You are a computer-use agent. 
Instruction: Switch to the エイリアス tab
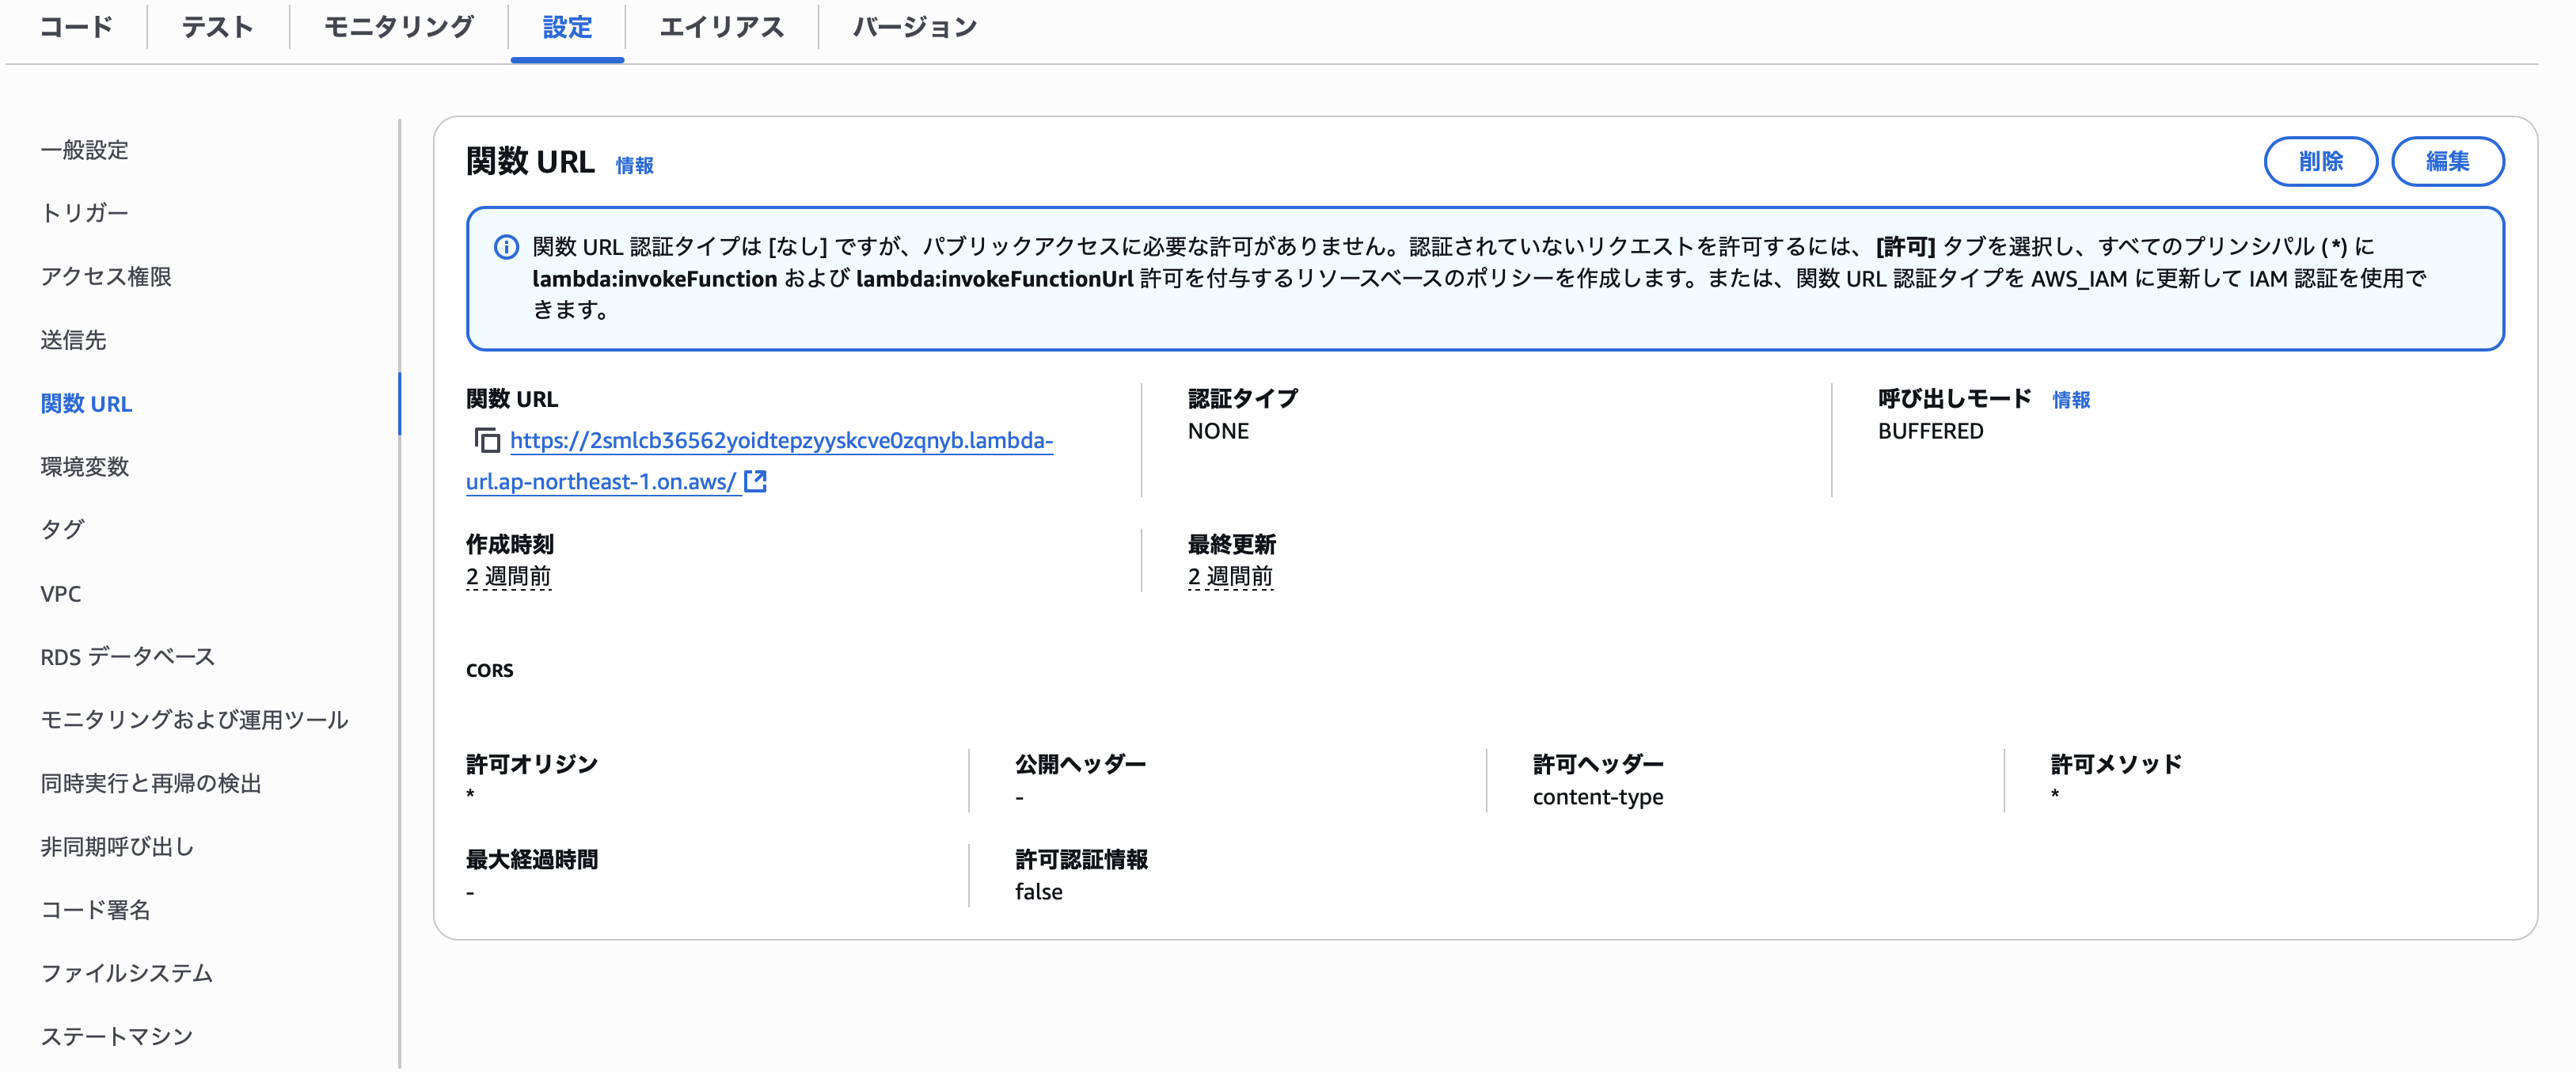(x=722, y=27)
